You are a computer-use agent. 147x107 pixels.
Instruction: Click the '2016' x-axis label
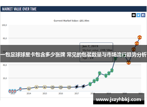click(x=61, y=93)
